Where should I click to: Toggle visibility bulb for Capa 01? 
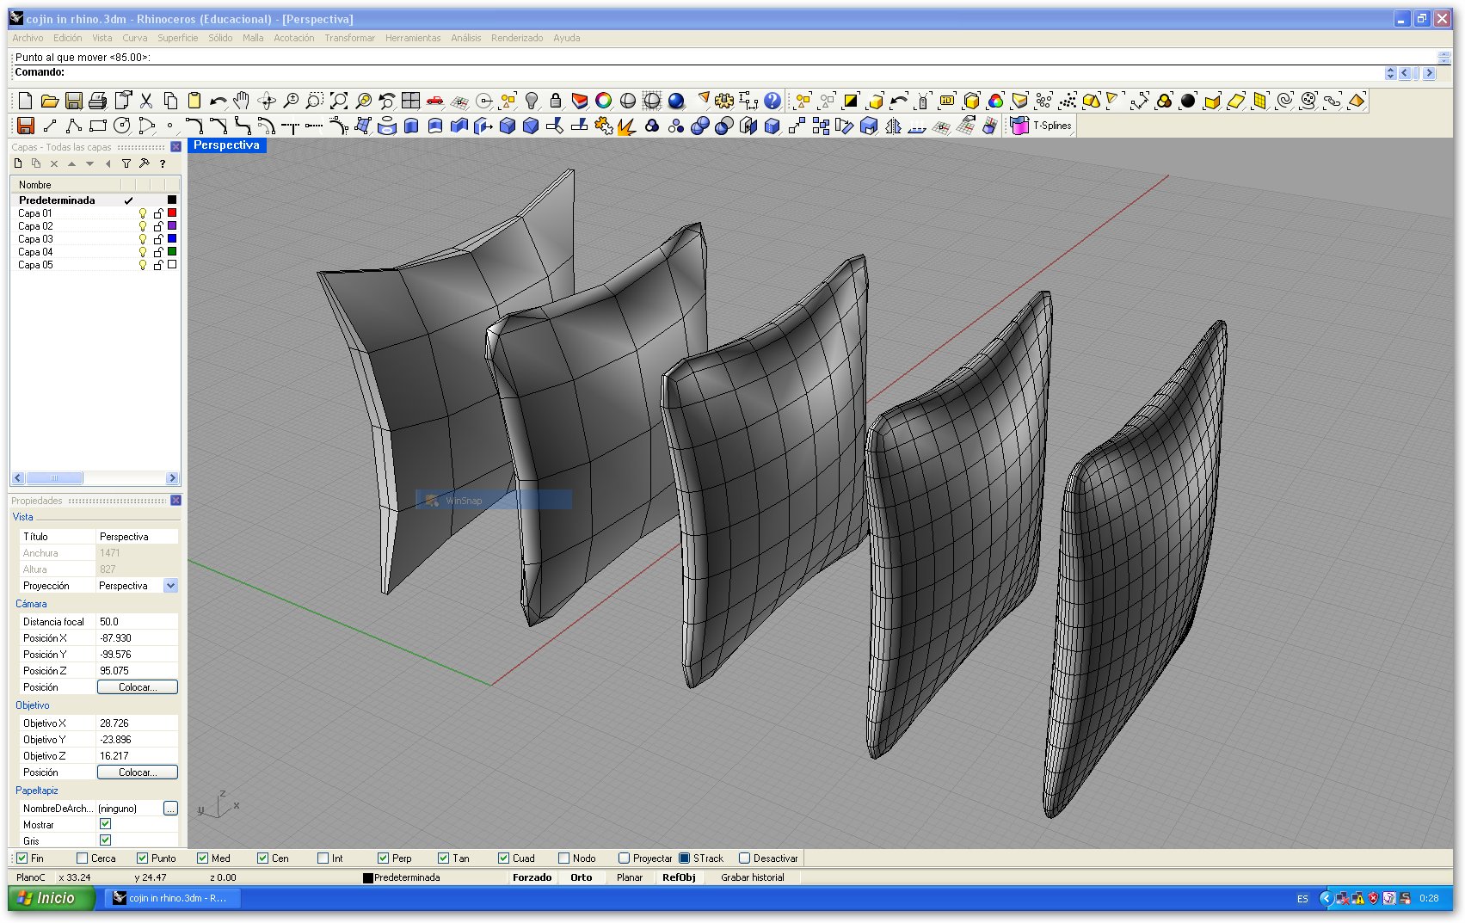143,213
